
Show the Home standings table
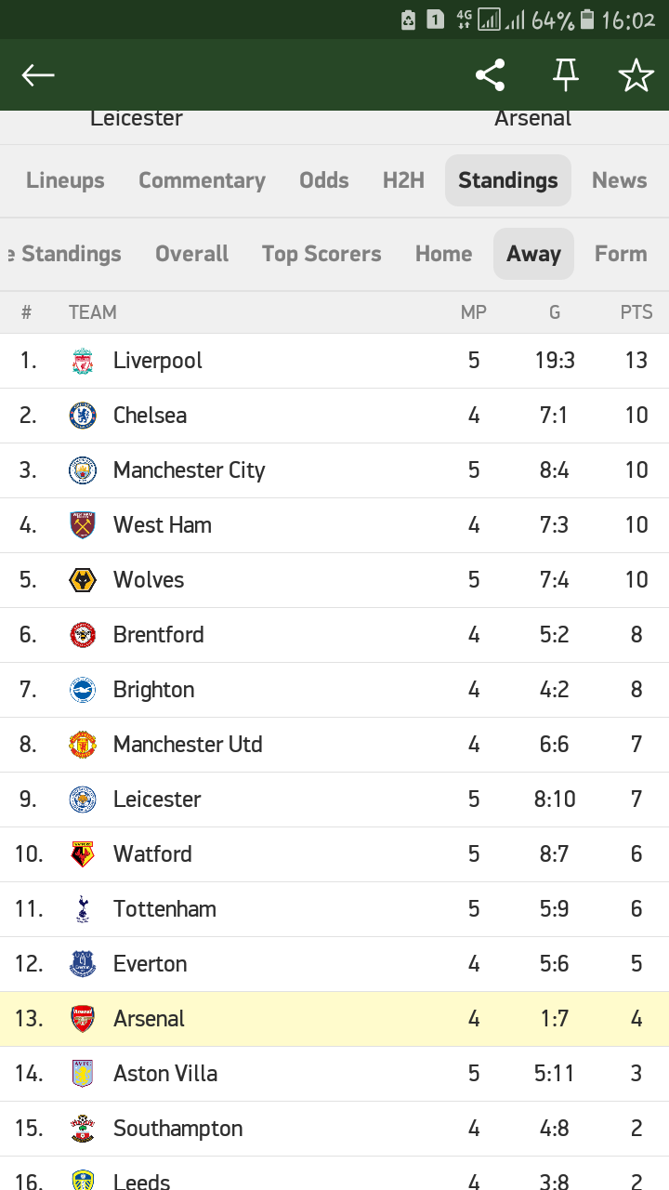click(x=443, y=254)
